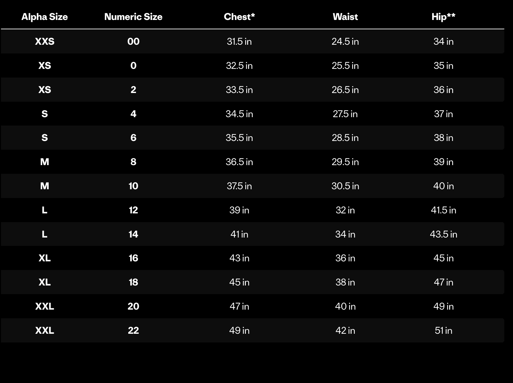Click the 38 in hip value

443,138
